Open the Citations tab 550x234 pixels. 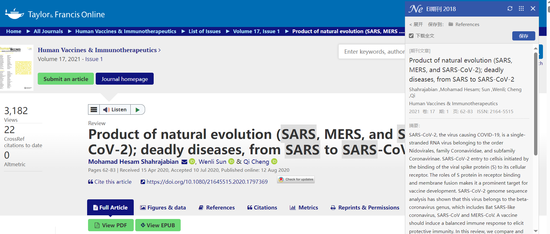[x=262, y=208]
